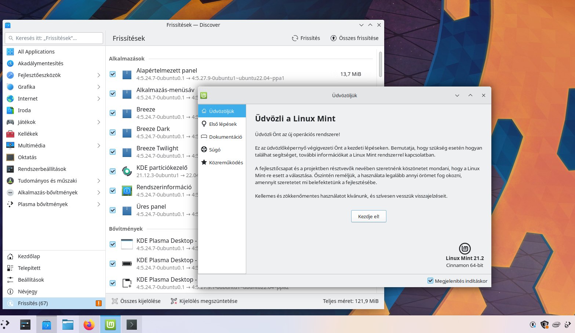Image resolution: width=575 pixels, height=333 pixels.
Task: Click the Rendszerinformáció app icon
Action: [x=127, y=191]
